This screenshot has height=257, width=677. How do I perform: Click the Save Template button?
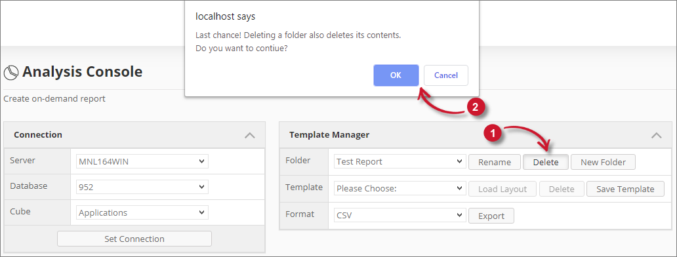[x=625, y=189]
